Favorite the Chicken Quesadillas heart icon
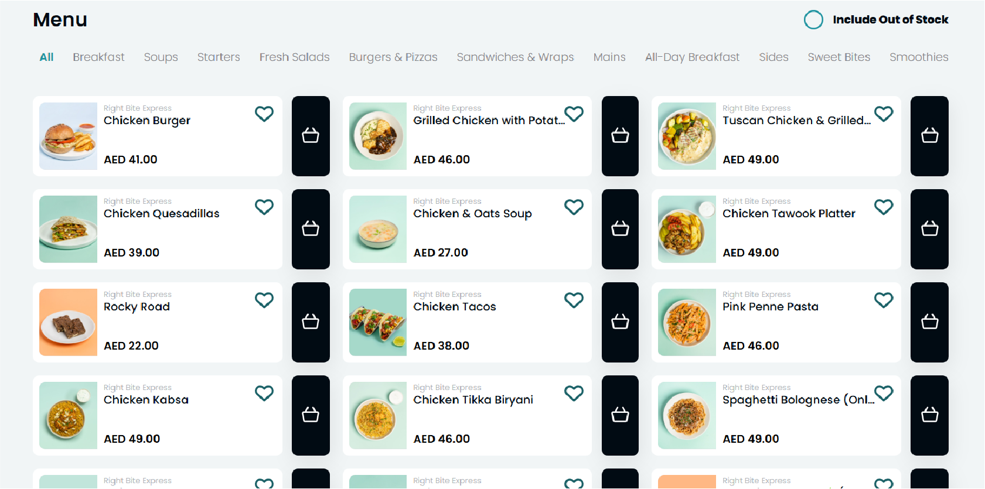Viewport: 985px width, 489px height. pos(264,207)
